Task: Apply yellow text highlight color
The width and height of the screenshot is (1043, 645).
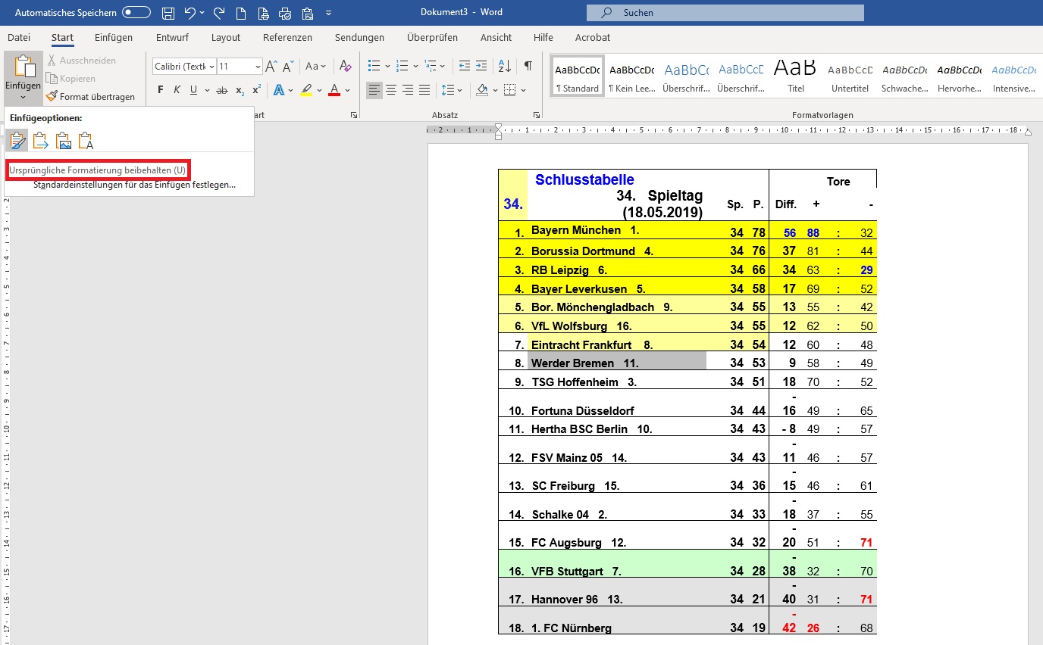Action: click(x=306, y=90)
